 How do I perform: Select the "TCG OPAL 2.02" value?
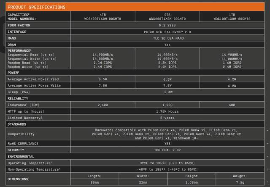point(167,150)
